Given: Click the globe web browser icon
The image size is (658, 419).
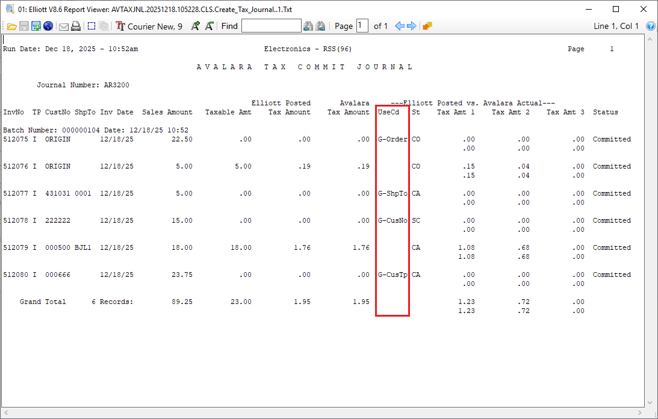Looking at the screenshot, I should (x=48, y=26).
